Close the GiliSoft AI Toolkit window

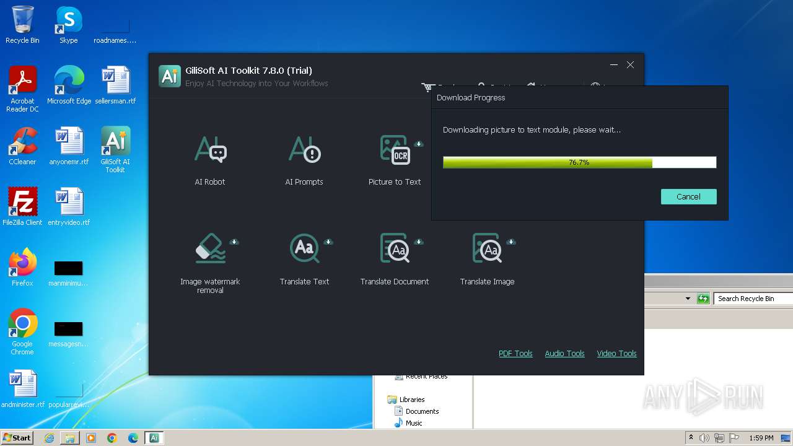coord(630,65)
